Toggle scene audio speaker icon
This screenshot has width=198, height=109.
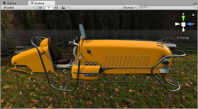coord(56,7)
